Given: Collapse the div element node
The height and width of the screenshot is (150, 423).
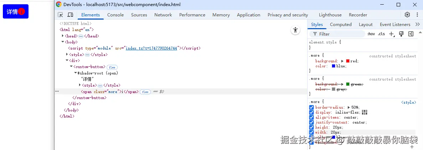Looking at the screenshot, I should [x=67, y=61].
